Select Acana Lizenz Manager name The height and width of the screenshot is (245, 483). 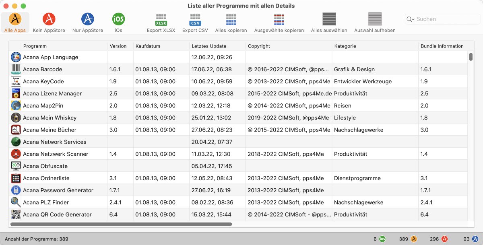[x=52, y=94]
